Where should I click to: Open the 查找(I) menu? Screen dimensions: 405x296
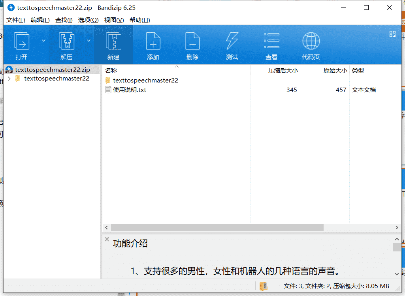pos(64,20)
